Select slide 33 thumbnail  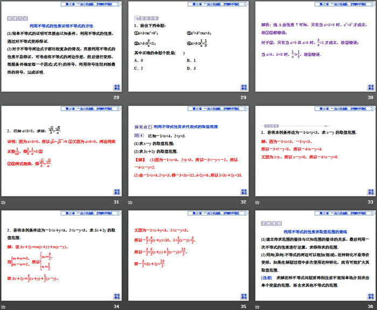[316, 152]
